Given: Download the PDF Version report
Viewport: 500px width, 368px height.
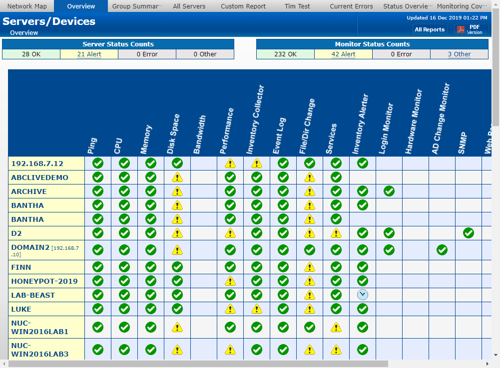Looking at the screenshot, I should pos(471,29).
